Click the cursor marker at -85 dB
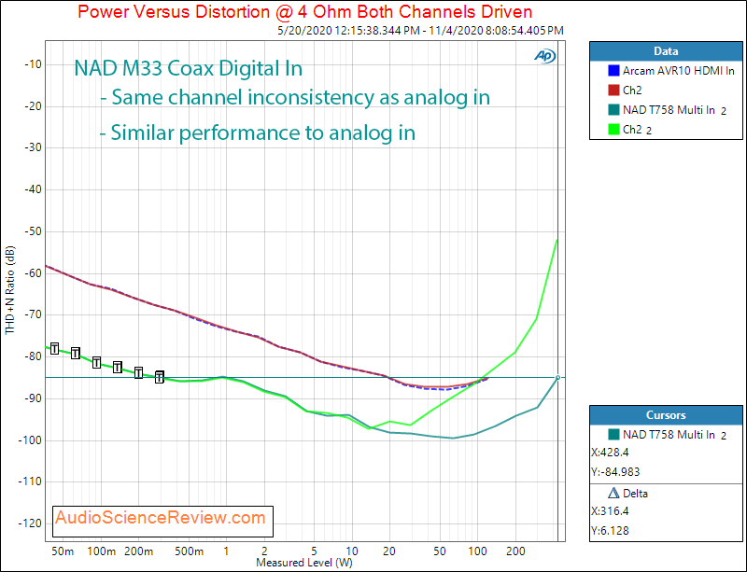 coord(557,378)
